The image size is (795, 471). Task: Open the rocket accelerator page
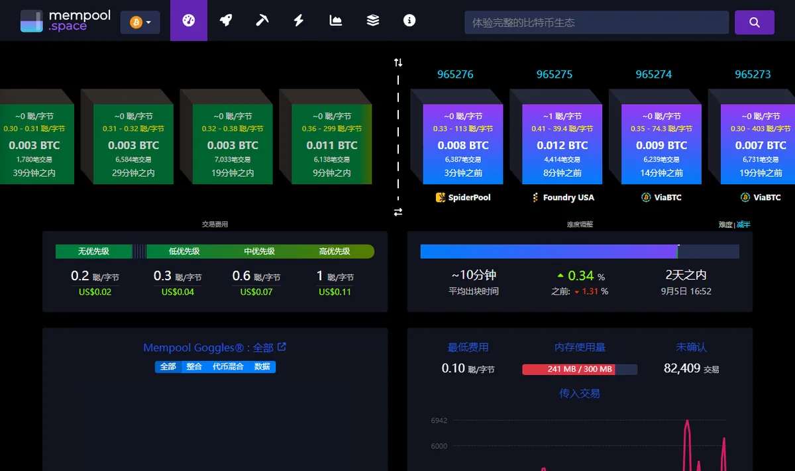click(226, 21)
